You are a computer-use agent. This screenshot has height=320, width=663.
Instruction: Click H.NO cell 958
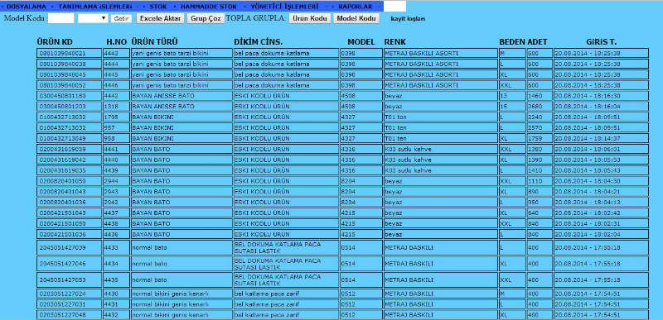point(116,138)
